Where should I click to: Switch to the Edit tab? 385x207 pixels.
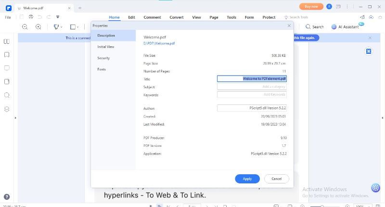point(131,17)
